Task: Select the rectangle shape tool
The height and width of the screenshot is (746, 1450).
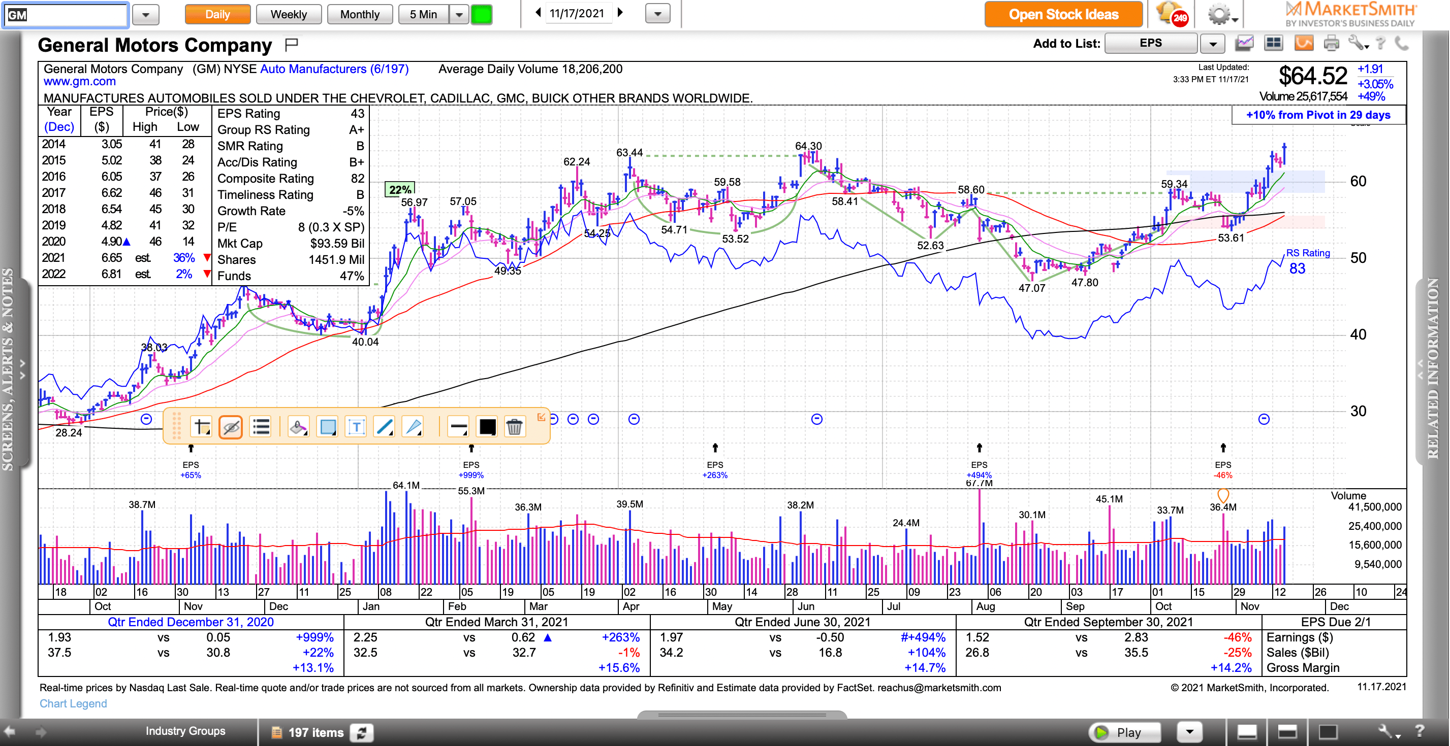Action: coord(328,427)
